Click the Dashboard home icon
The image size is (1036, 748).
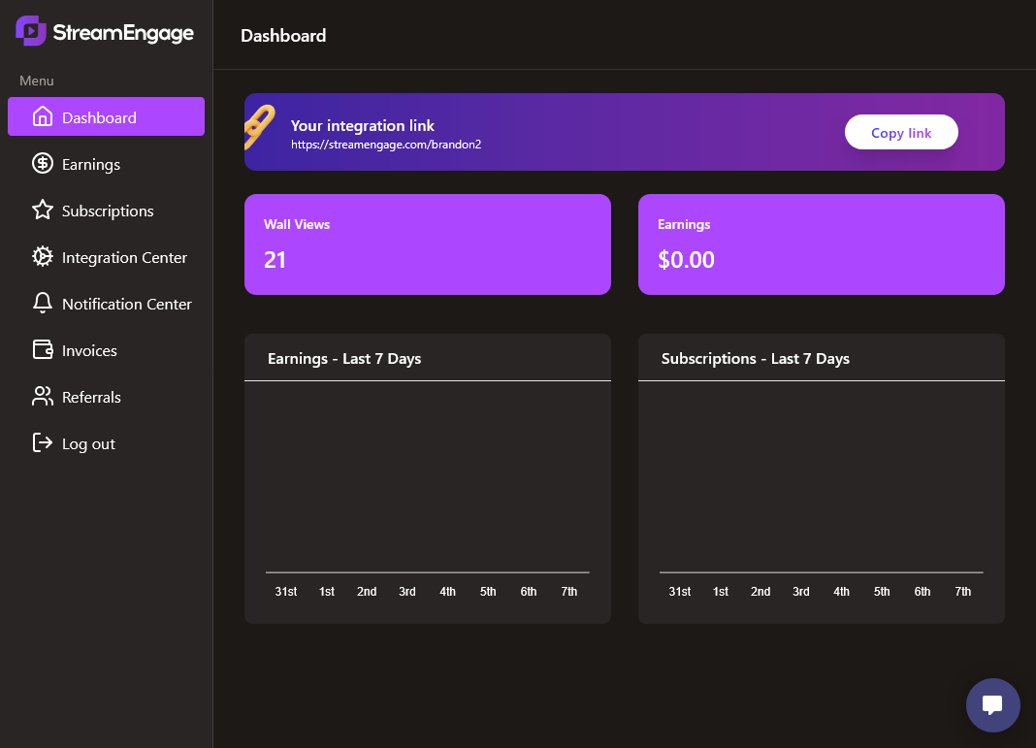point(43,117)
